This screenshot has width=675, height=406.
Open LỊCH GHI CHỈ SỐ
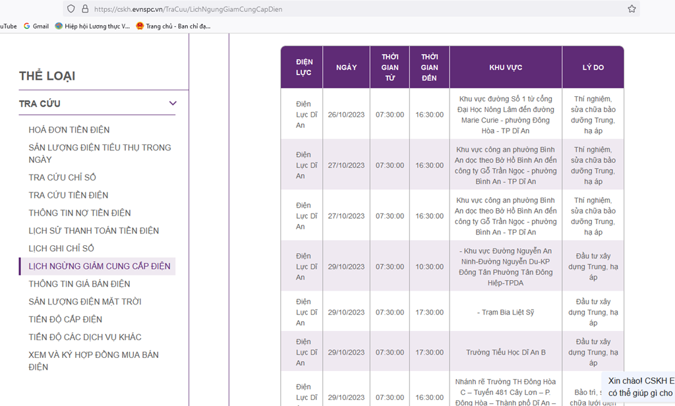pos(61,248)
